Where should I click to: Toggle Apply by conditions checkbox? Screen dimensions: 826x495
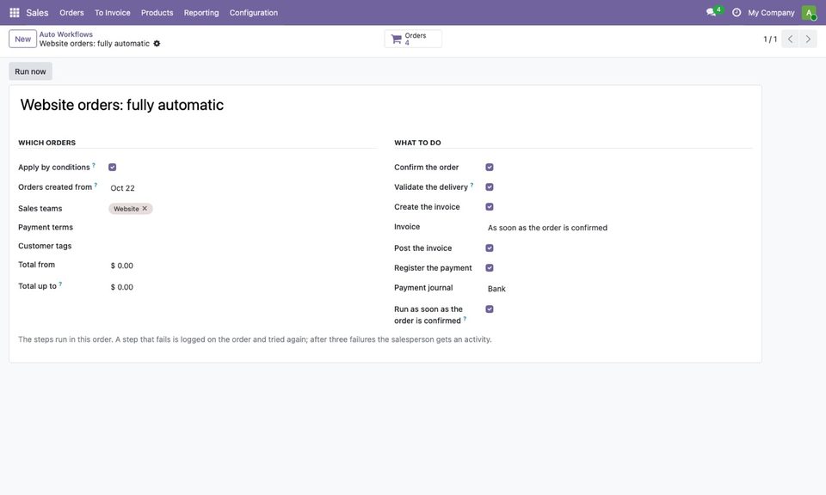pos(112,168)
